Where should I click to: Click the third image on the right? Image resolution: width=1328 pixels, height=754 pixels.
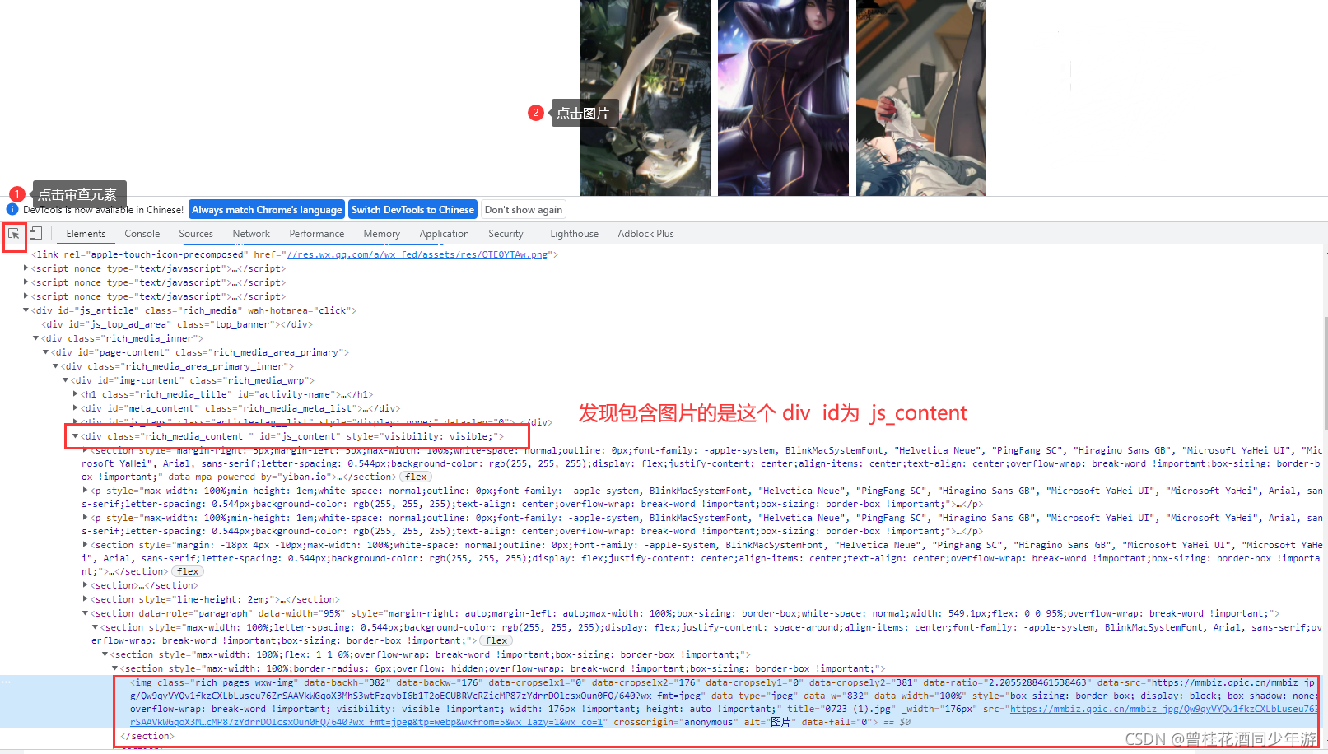[x=920, y=98]
